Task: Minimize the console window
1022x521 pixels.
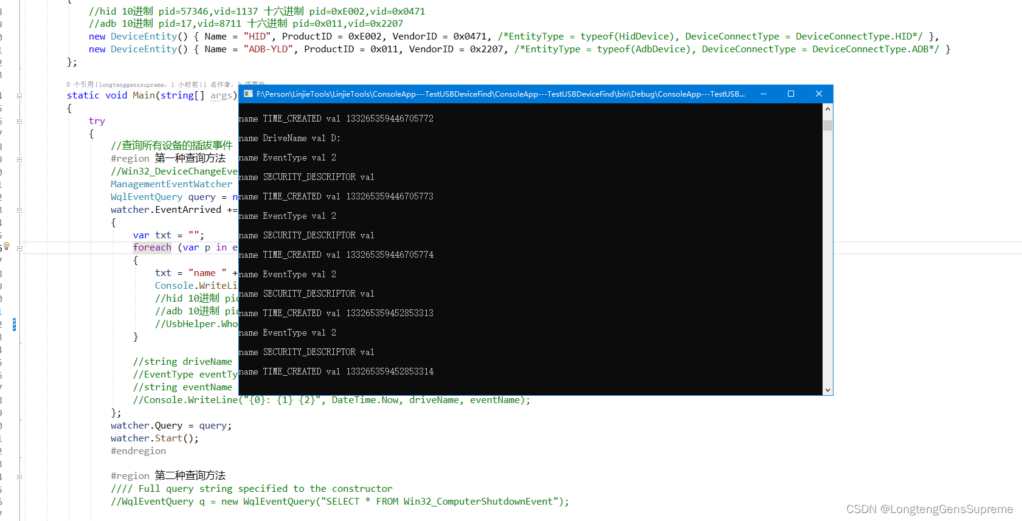Action: point(763,94)
